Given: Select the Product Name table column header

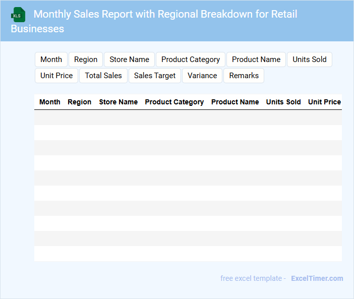Looking at the screenshot, I should pos(235,102).
